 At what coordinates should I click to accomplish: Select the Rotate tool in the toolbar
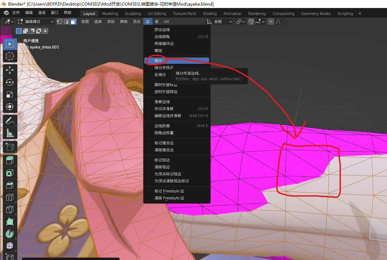(x=10, y=82)
